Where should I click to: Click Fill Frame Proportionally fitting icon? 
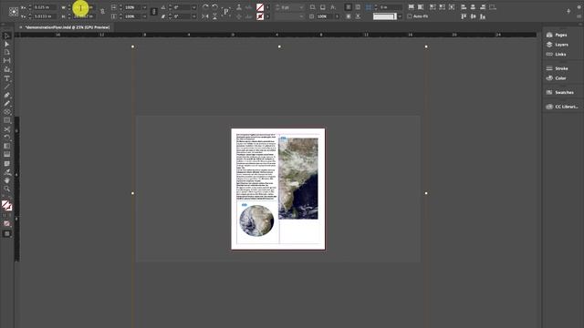click(x=412, y=7)
